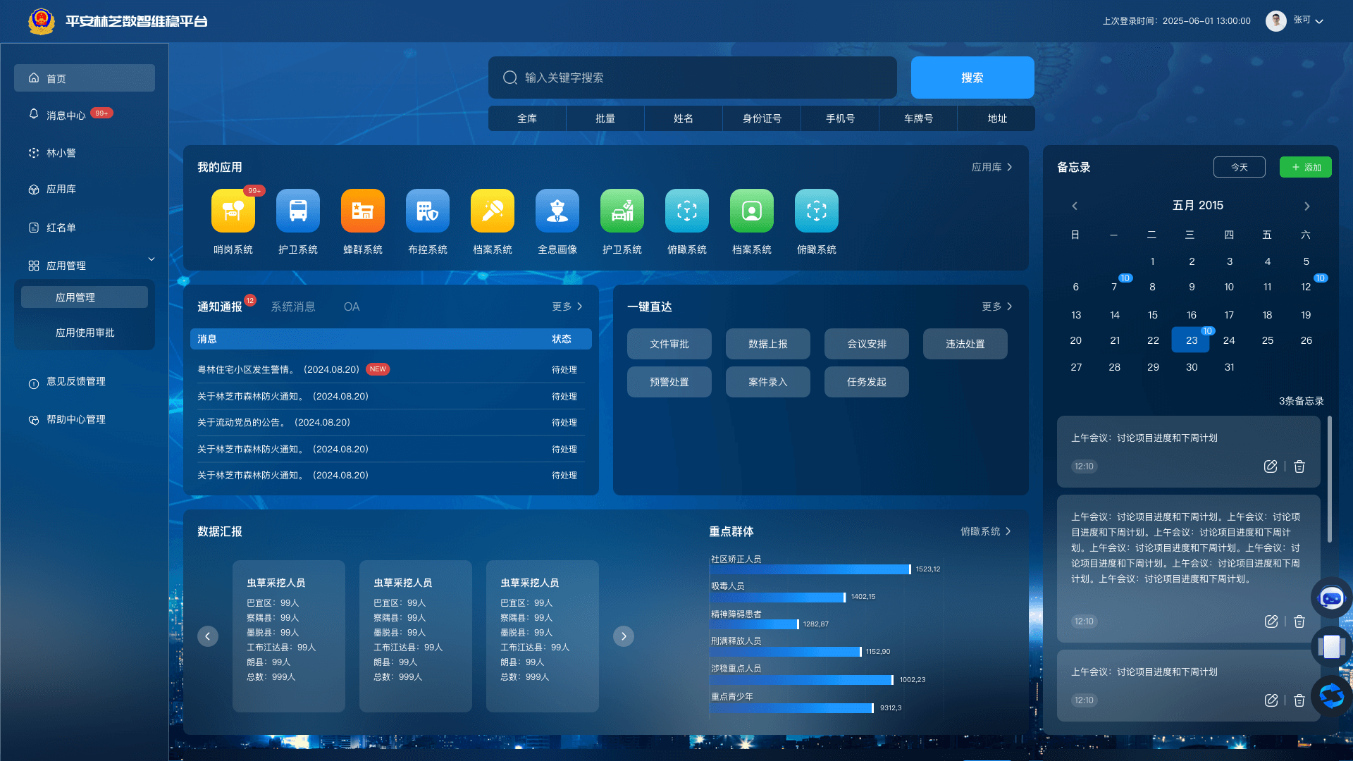Collapse the 应用管理 sidebar menu

pos(152,259)
